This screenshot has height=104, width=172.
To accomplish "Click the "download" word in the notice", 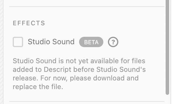I will [109, 78].
